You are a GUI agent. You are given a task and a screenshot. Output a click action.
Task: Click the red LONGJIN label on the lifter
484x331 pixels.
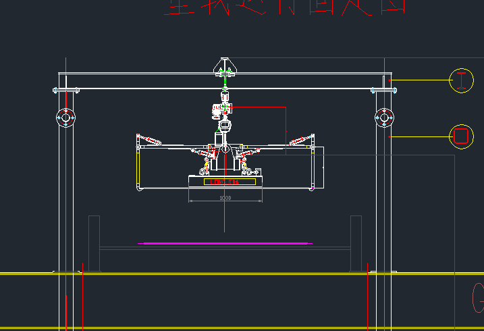point(224,182)
